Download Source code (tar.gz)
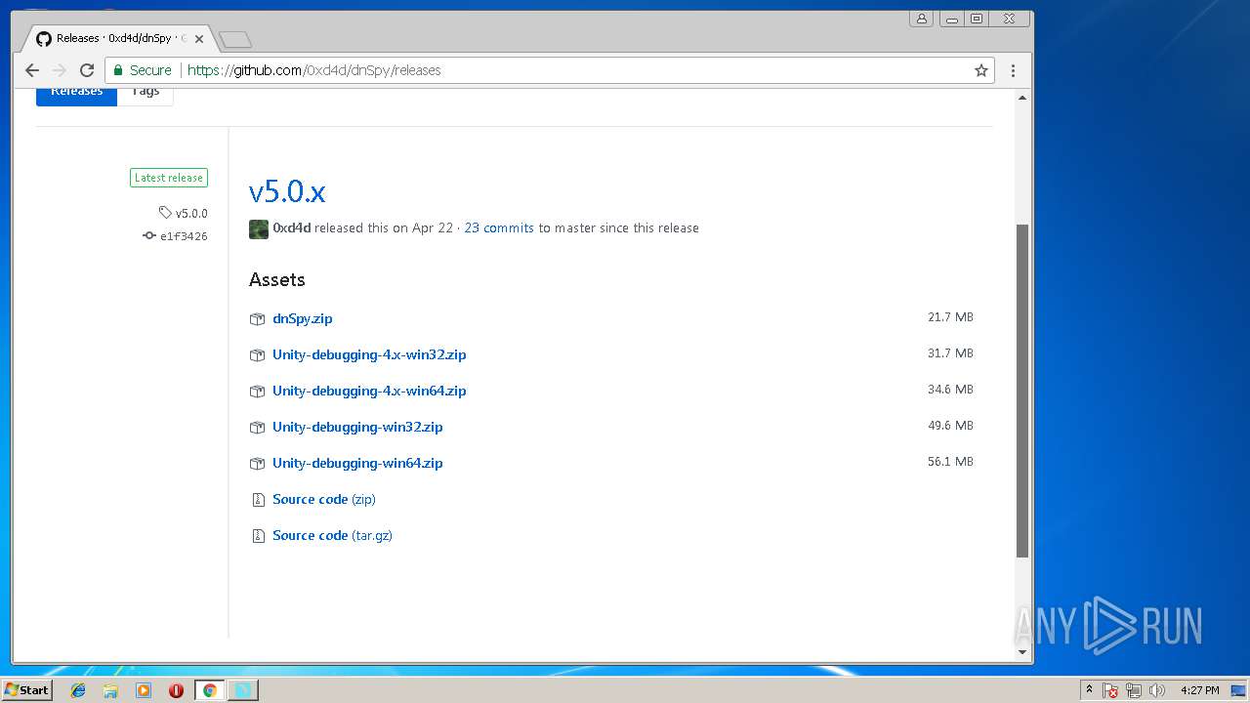Viewport: 1250px width, 703px height. point(332,536)
